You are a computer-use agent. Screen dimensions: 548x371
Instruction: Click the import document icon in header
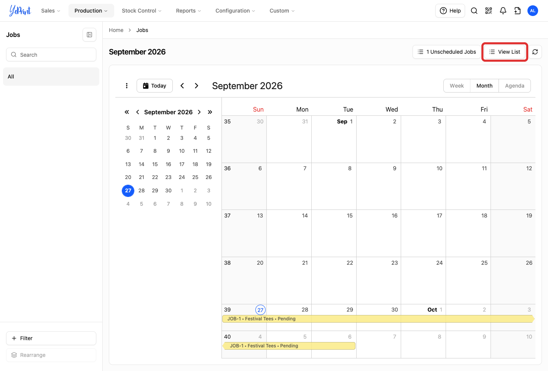pyautogui.click(x=518, y=11)
